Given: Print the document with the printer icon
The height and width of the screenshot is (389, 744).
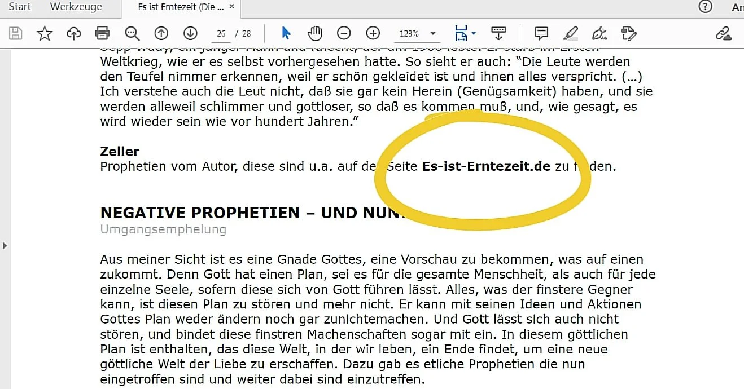Looking at the screenshot, I should [103, 34].
